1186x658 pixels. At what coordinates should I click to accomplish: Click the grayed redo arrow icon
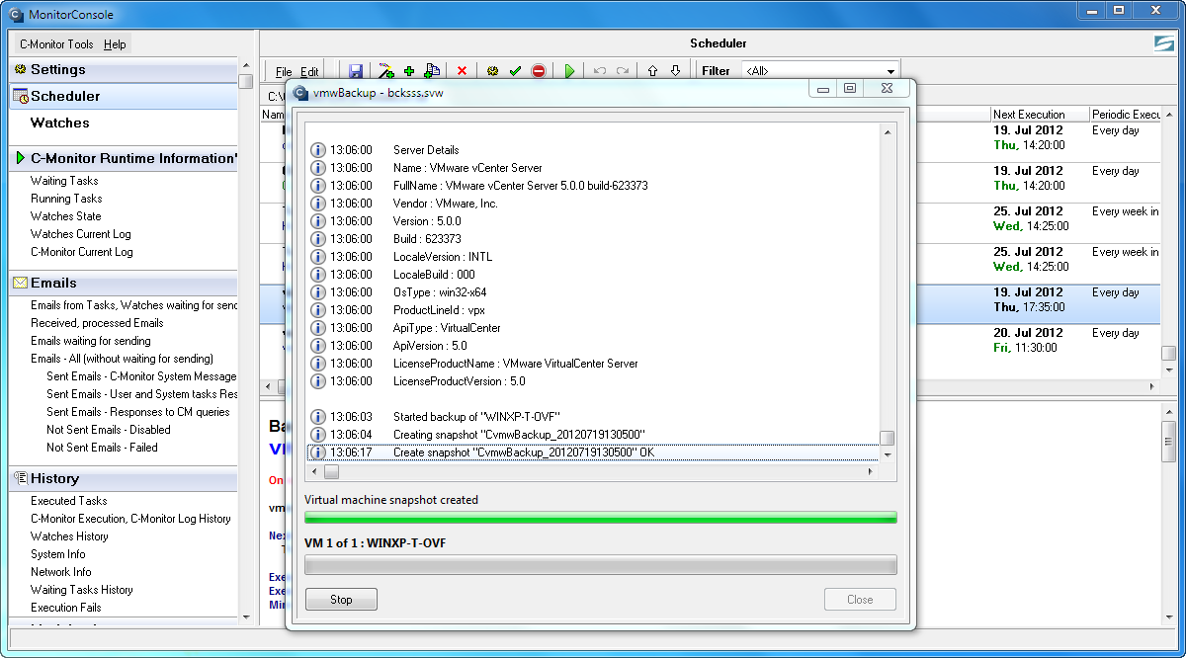(x=623, y=71)
